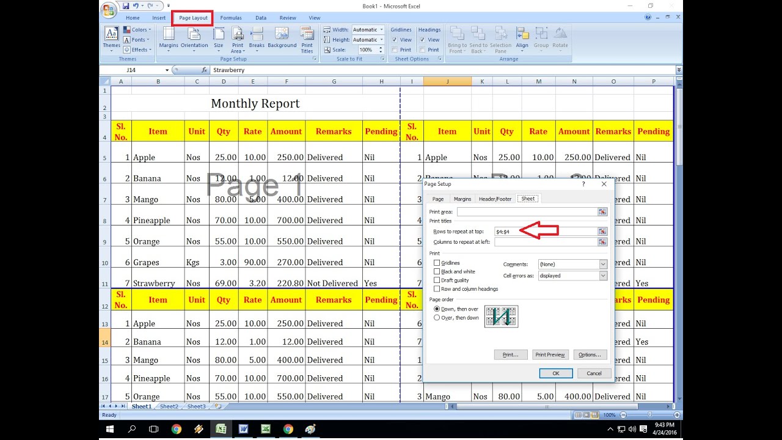Open the Margins options
The width and height of the screenshot is (782, 440).
pyautogui.click(x=169, y=39)
